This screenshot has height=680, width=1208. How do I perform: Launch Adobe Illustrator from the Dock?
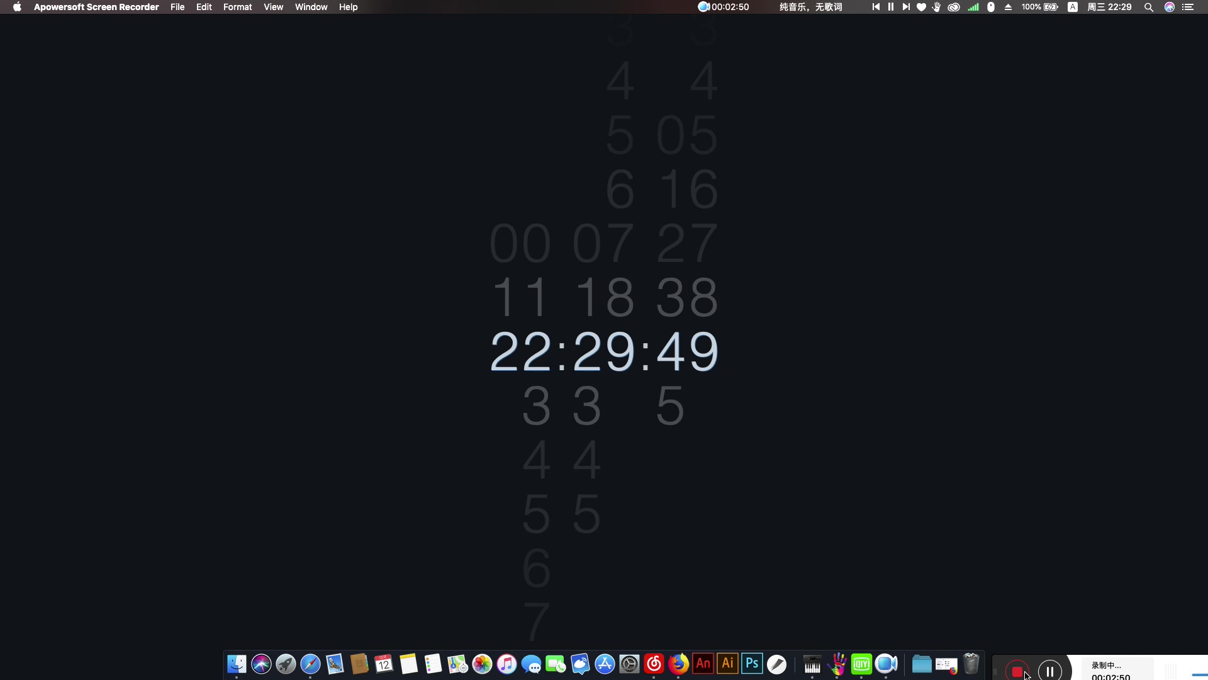[727, 664]
